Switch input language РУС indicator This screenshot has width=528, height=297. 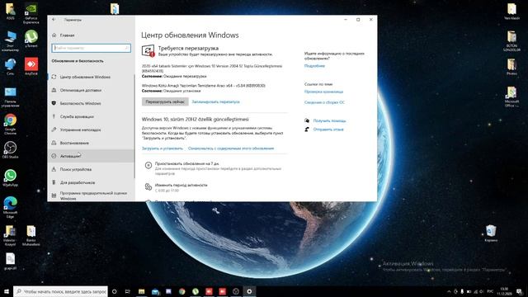[x=490, y=291]
